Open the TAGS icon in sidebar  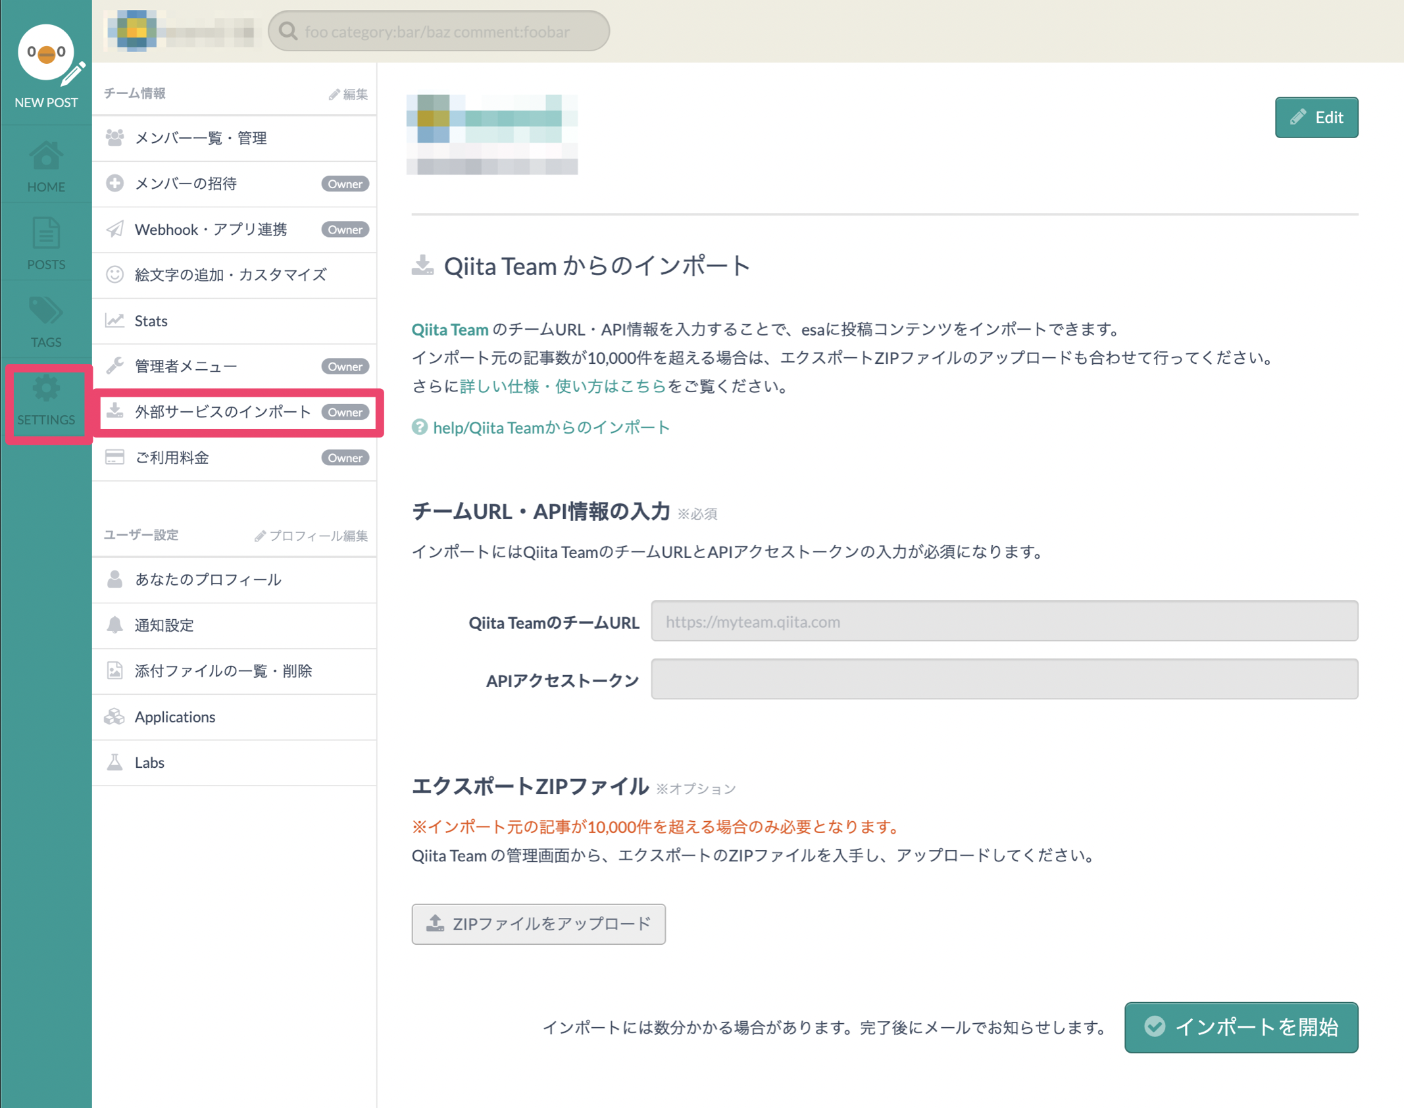46,311
